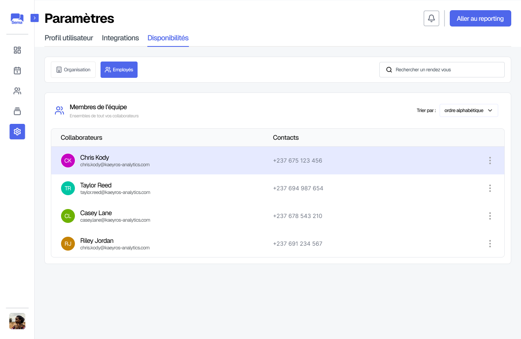Open the three-dot menu for Riley Jordan
Image resolution: width=521 pixels, height=339 pixels.
click(x=490, y=244)
